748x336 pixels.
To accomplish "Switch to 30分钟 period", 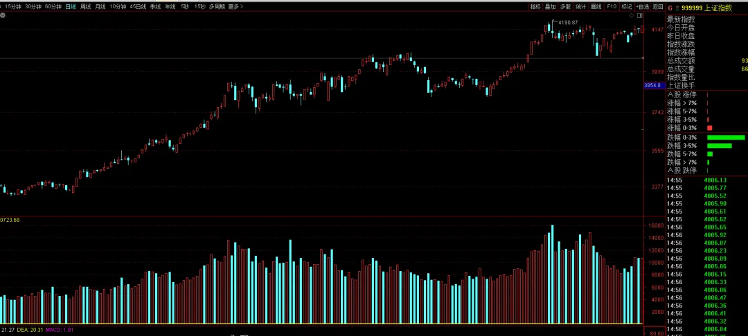I will 33,7.
